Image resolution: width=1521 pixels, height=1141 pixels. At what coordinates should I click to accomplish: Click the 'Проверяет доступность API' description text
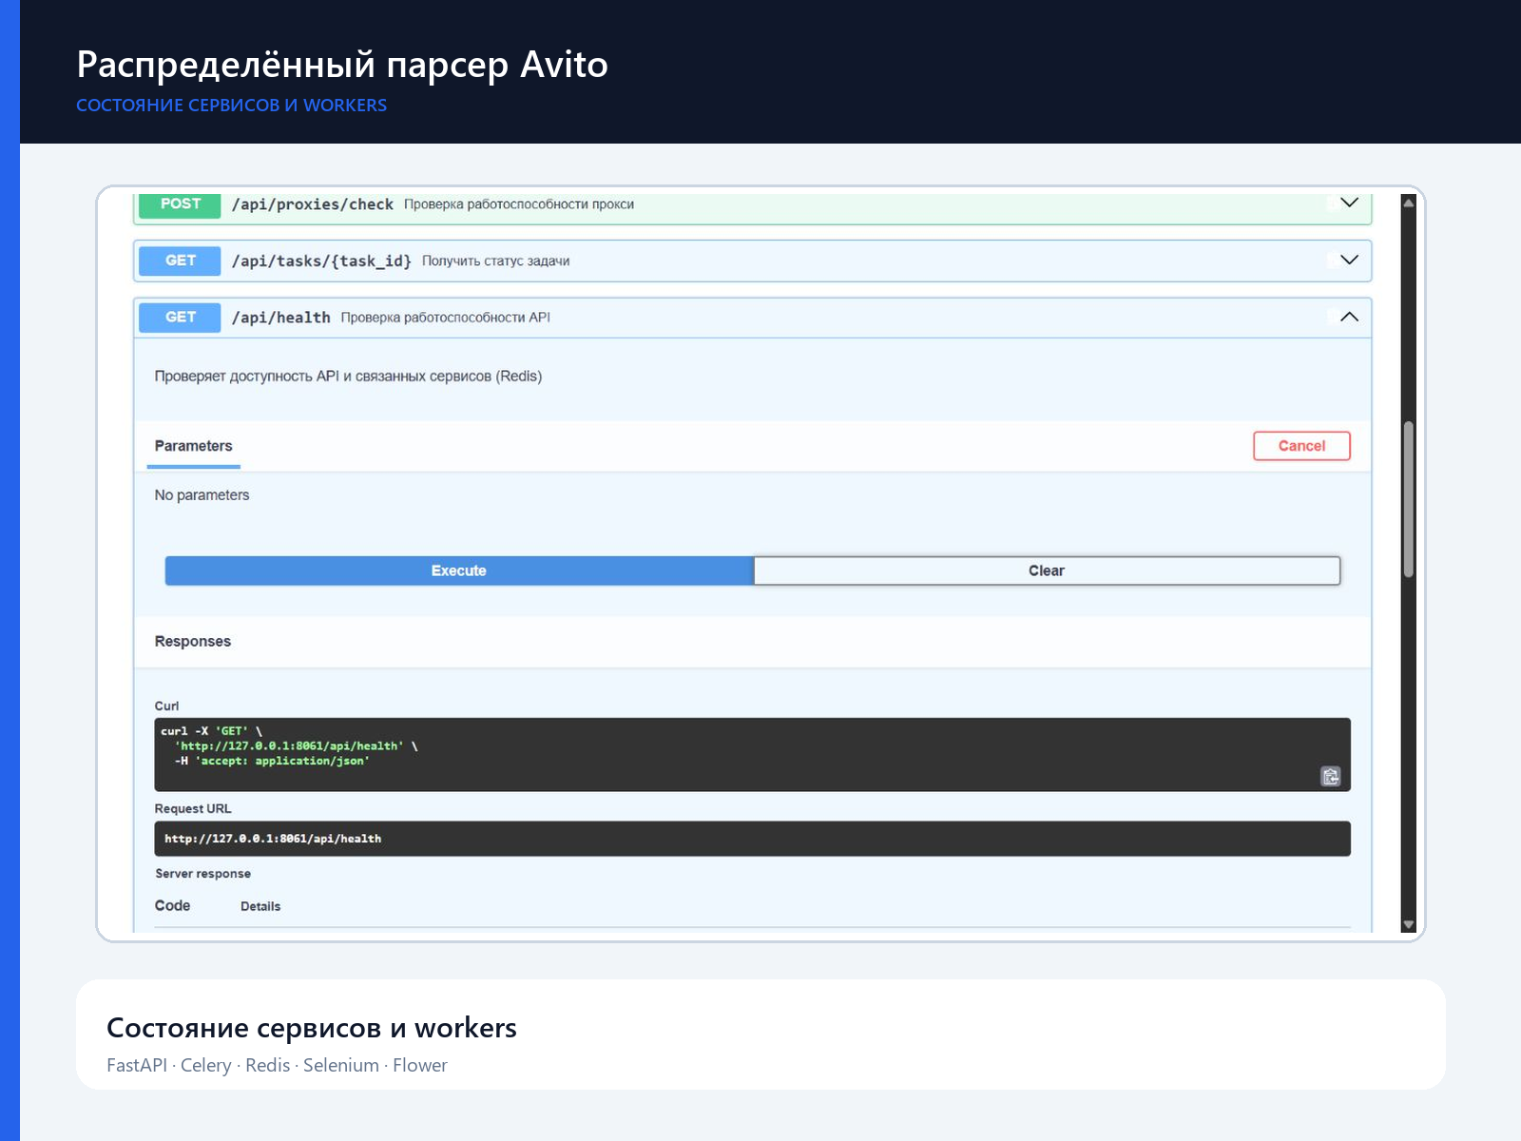tap(348, 377)
